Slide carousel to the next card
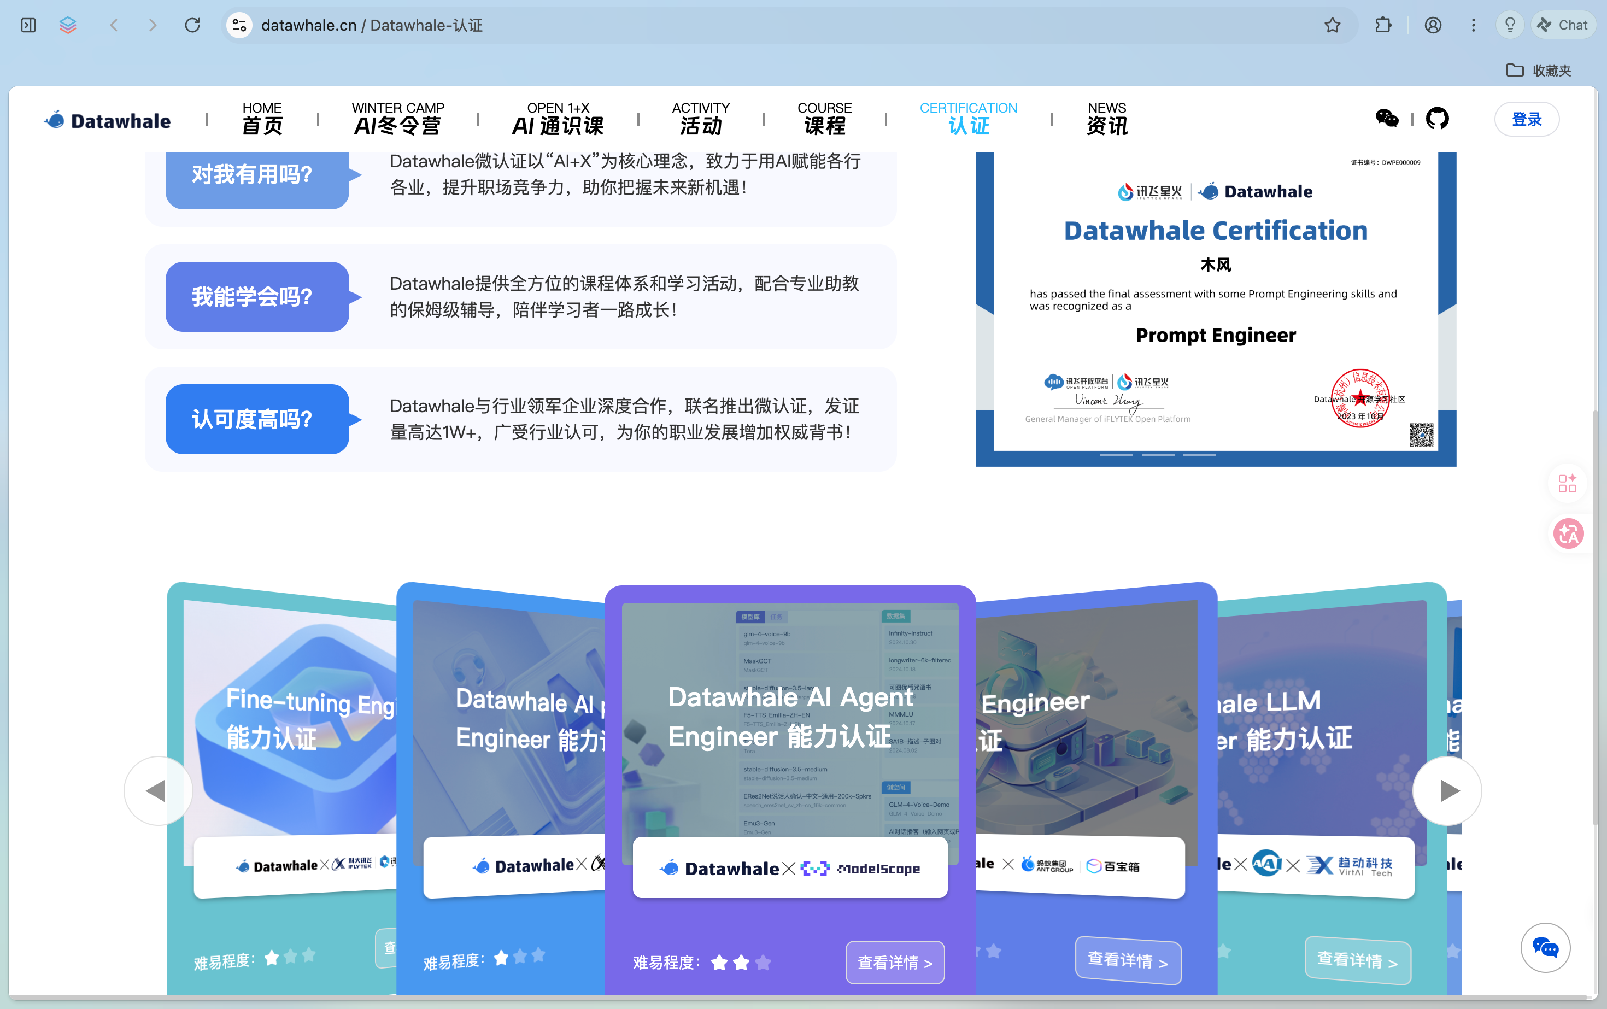The width and height of the screenshot is (1607, 1009). click(x=1447, y=791)
